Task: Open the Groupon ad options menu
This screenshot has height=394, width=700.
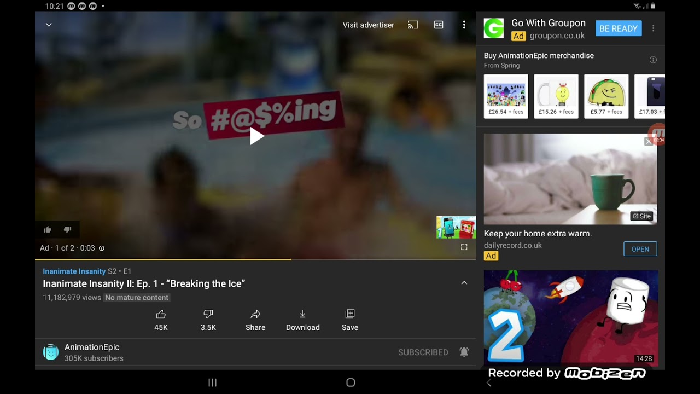Action: coord(653,28)
